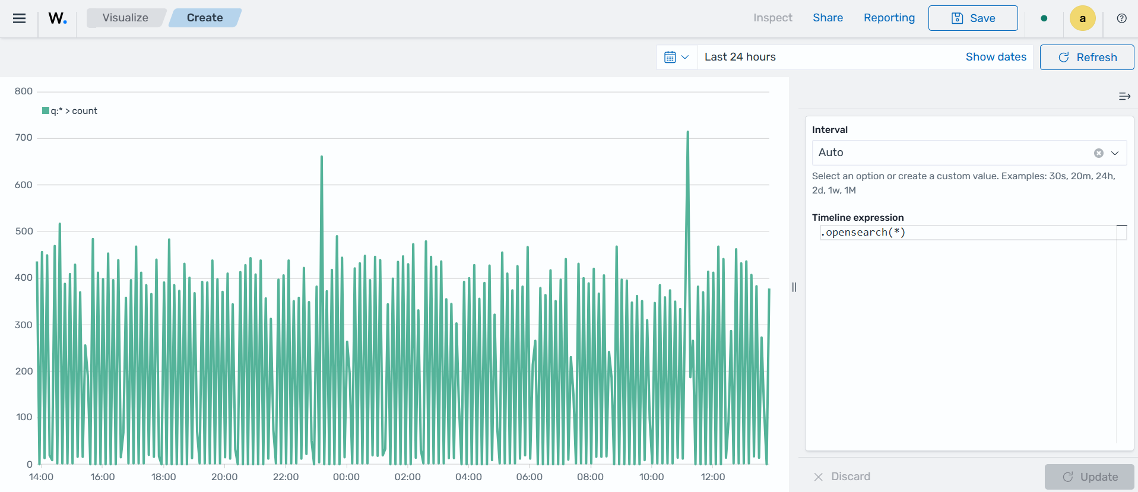Screen dimensions: 1138x492
Task: Click the panel resize handle divider
Action: [794, 287]
